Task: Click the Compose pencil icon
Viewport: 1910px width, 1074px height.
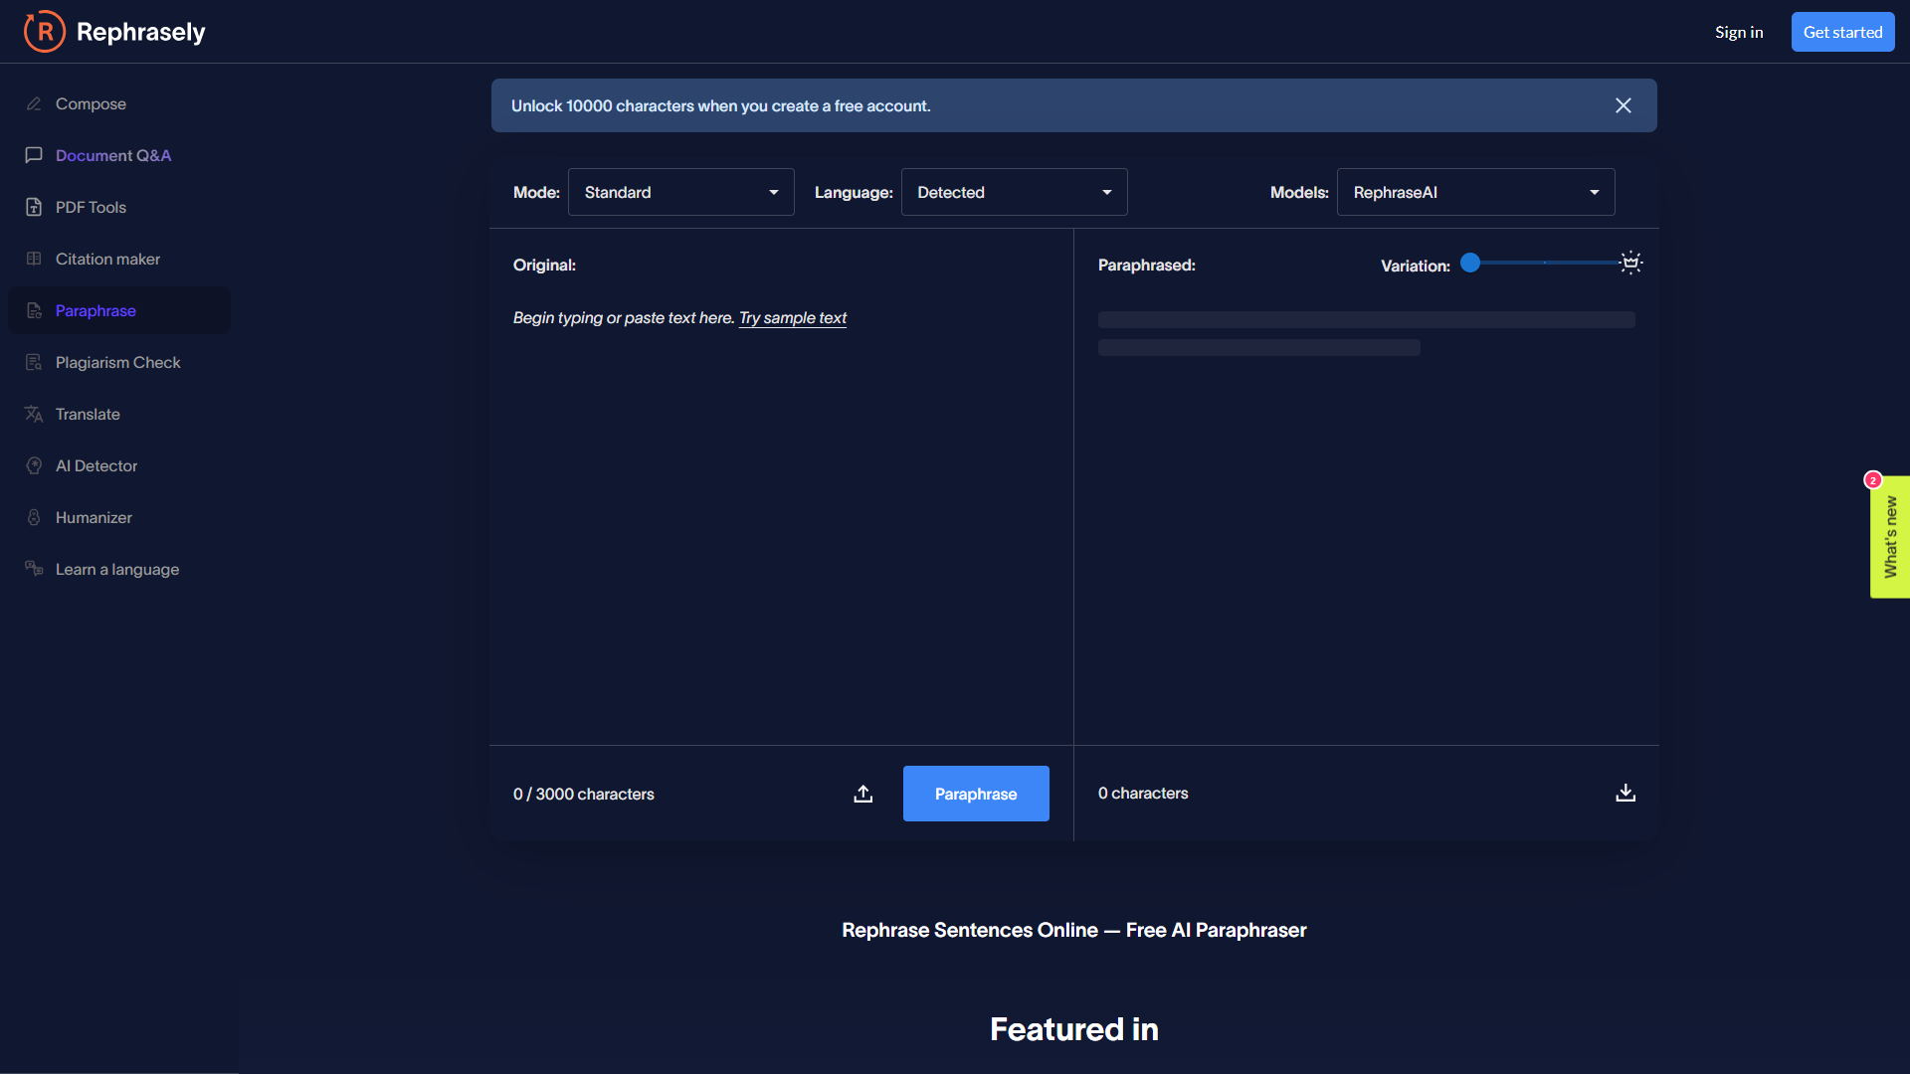Action: [34, 104]
